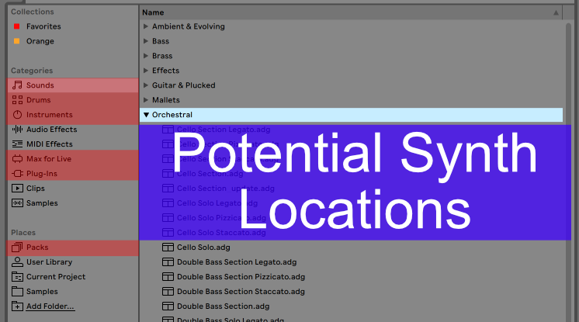Click the Sounds category music-note icon
The height and width of the screenshot is (322, 579).
(17, 85)
